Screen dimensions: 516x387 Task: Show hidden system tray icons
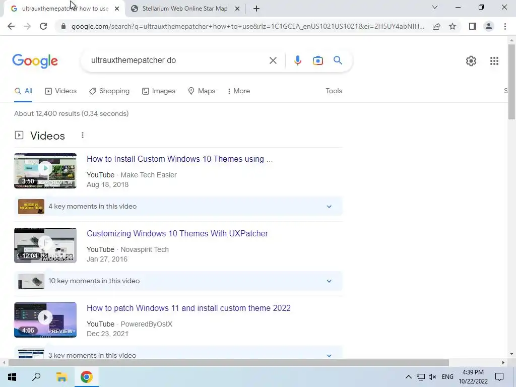408,377
